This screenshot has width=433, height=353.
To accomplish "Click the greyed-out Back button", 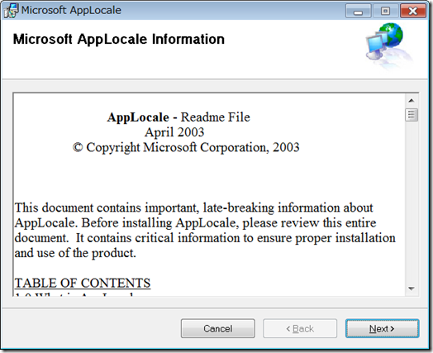I will tap(300, 328).
